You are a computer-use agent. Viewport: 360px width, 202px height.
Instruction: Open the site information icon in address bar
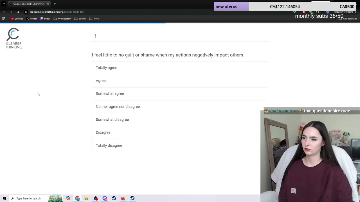click(26, 12)
